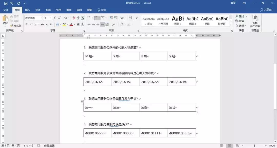Open the font size dropdown
Screen dimensions: 277x148
tap(51, 18)
